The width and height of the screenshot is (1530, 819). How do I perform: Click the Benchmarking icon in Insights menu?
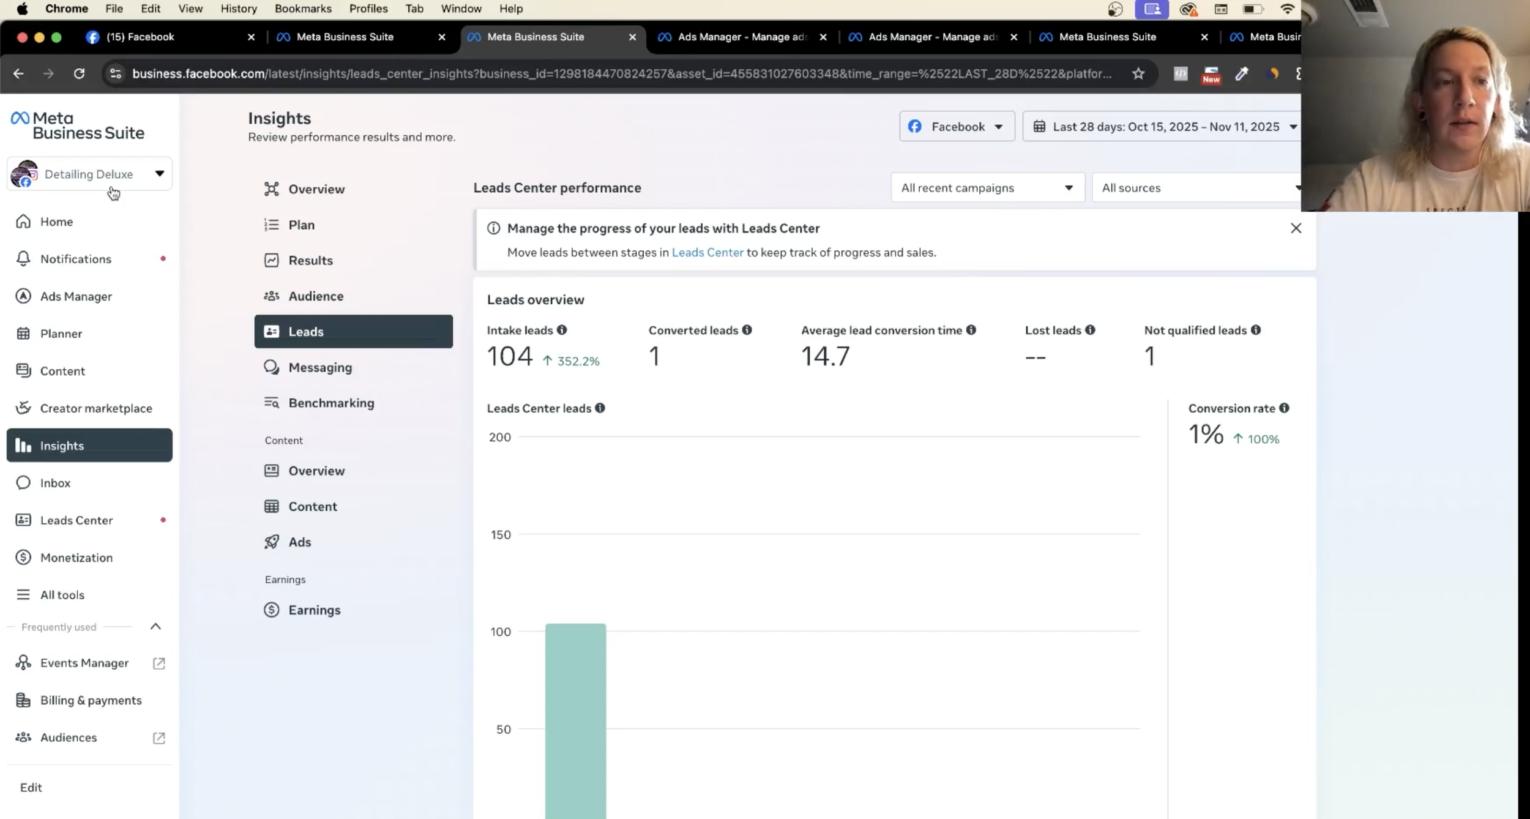pyautogui.click(x=271, y=403)
